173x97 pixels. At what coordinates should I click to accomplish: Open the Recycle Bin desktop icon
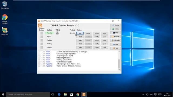point(5,5)
